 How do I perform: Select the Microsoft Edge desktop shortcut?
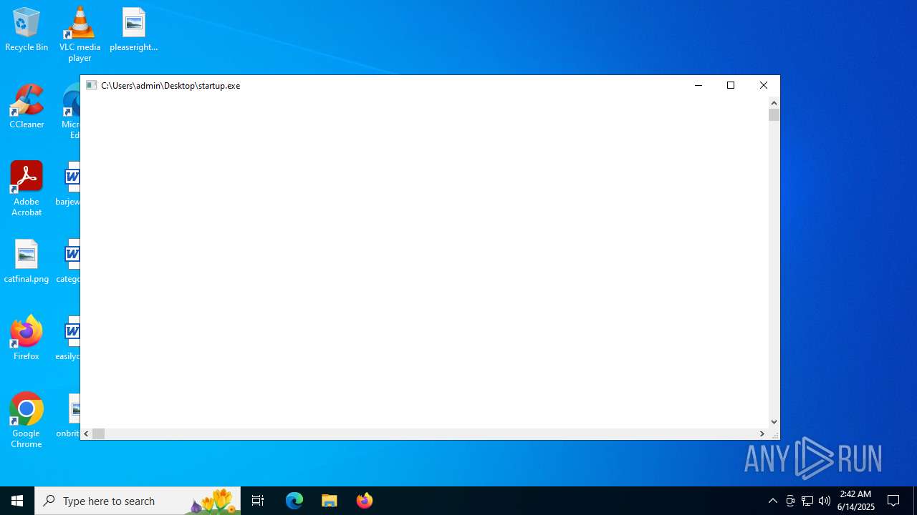[x=72, y=112]
